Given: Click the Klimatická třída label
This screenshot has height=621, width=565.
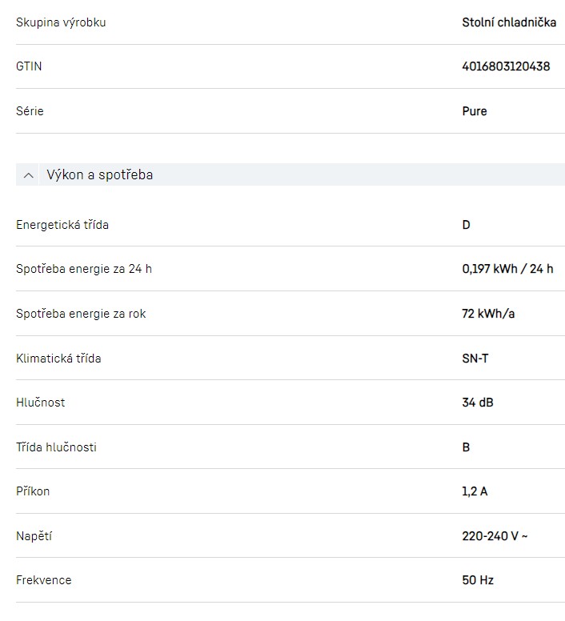Looking at the screenshot, I should click(x=58, y=359).
